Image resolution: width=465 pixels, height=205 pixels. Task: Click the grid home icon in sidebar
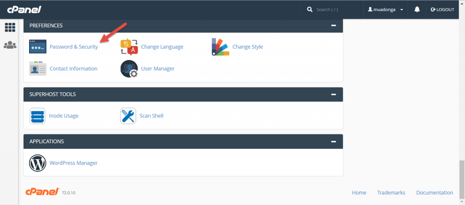pyautogui.click(x=10, y=27)
